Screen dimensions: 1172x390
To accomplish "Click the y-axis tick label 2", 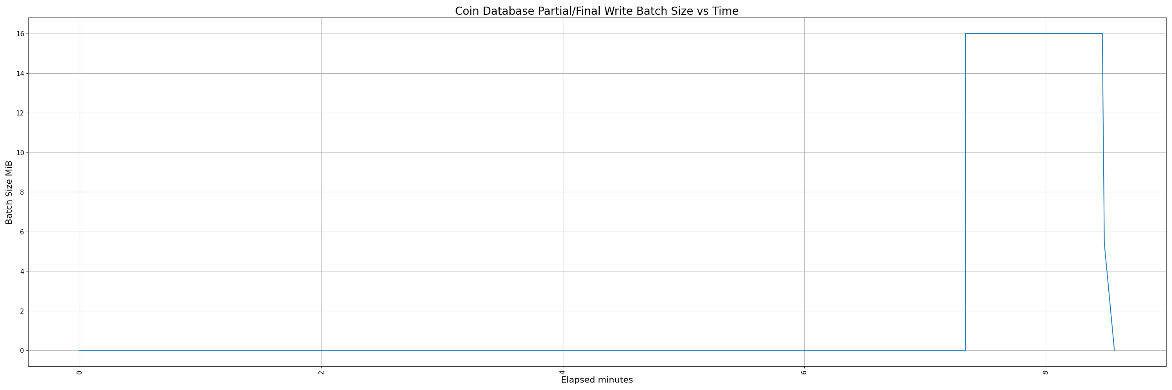I will (x=21, y=311).
